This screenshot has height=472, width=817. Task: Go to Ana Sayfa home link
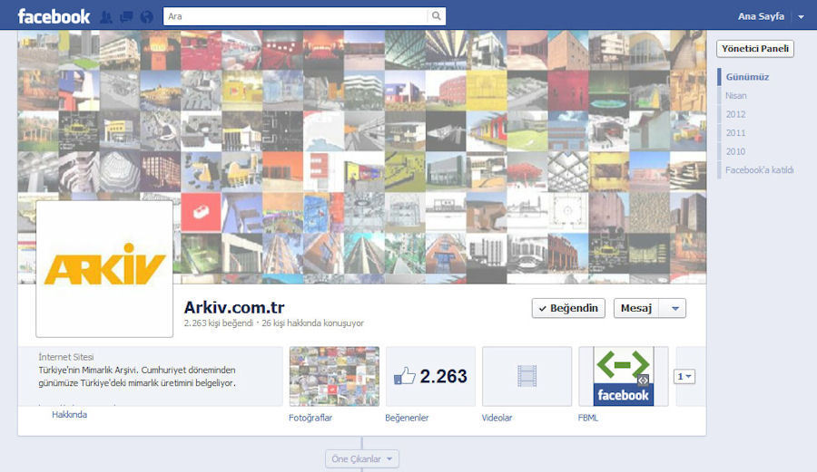click(x=761, y=16)
